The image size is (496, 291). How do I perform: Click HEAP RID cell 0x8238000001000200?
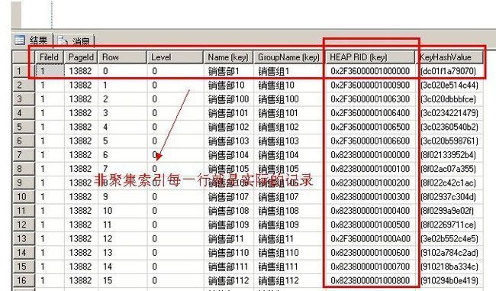tap(370, 183)
